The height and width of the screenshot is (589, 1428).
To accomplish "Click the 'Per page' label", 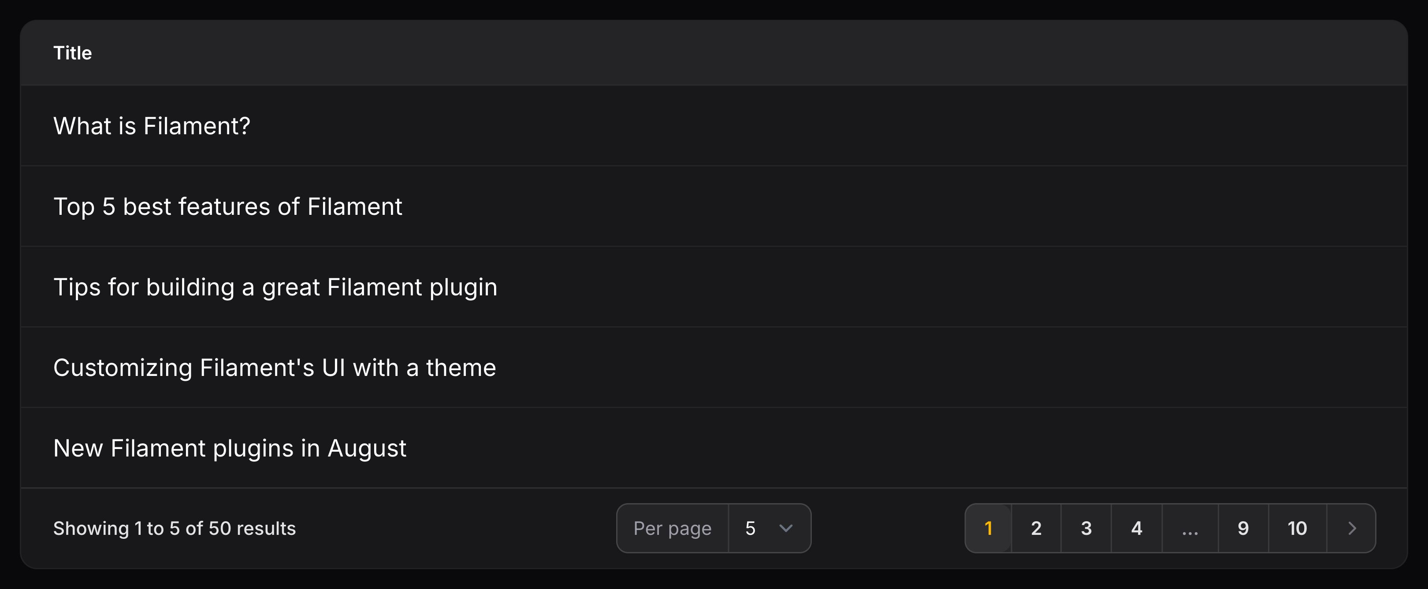I will [672, 528].
